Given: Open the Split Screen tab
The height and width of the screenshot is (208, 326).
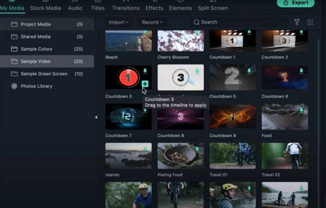Looking at the screenshot, I should (213, 8).
